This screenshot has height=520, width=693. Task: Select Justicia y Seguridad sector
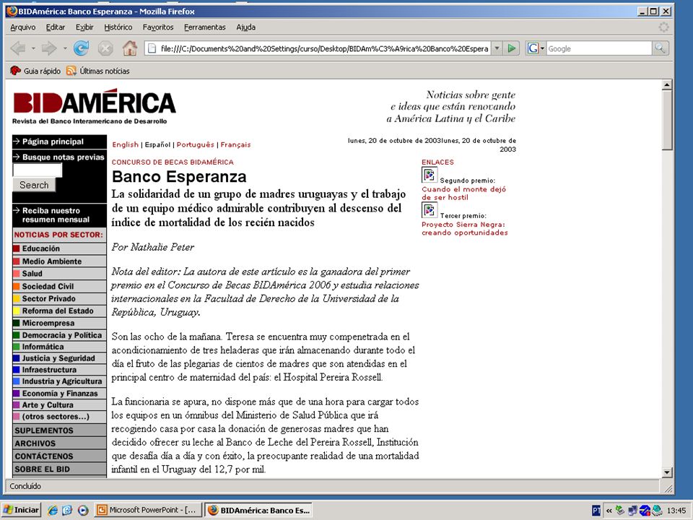[59, 358]
